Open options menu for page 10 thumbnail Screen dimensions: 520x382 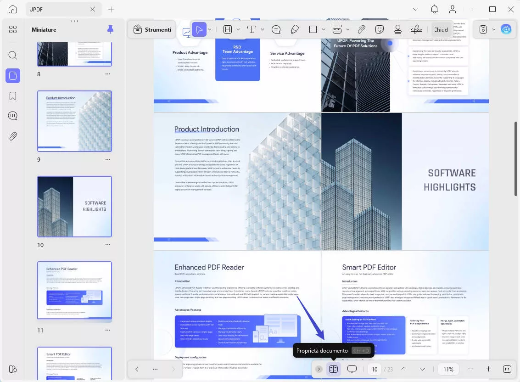point(108,245)
